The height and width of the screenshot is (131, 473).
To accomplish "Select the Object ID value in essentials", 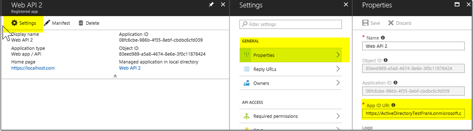I will point(162,54).
